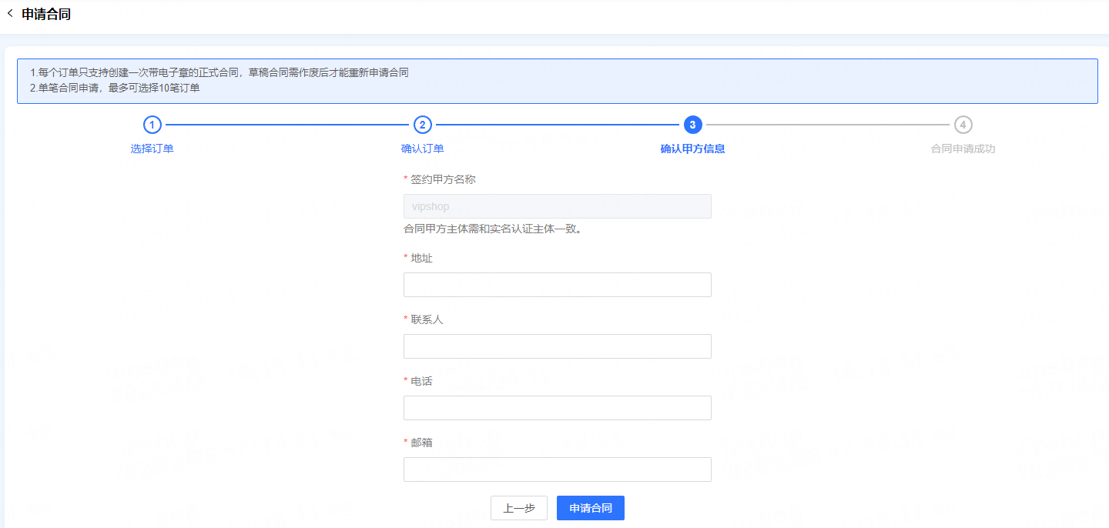This screenshot has height=528, width=1109.
Task: Select the step 4 circle for 合同申请成功
Action: tap(963, 125)
